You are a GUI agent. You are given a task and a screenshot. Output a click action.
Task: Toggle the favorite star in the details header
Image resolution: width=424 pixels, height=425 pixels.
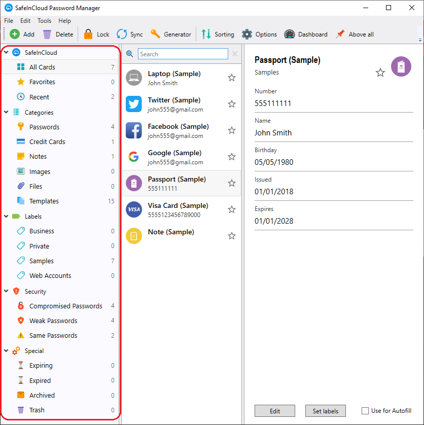tap(380, 73)
